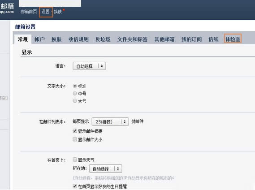255x190 pixels.
Task: Click the QQ 邮箱 logo
Action: 7,8
